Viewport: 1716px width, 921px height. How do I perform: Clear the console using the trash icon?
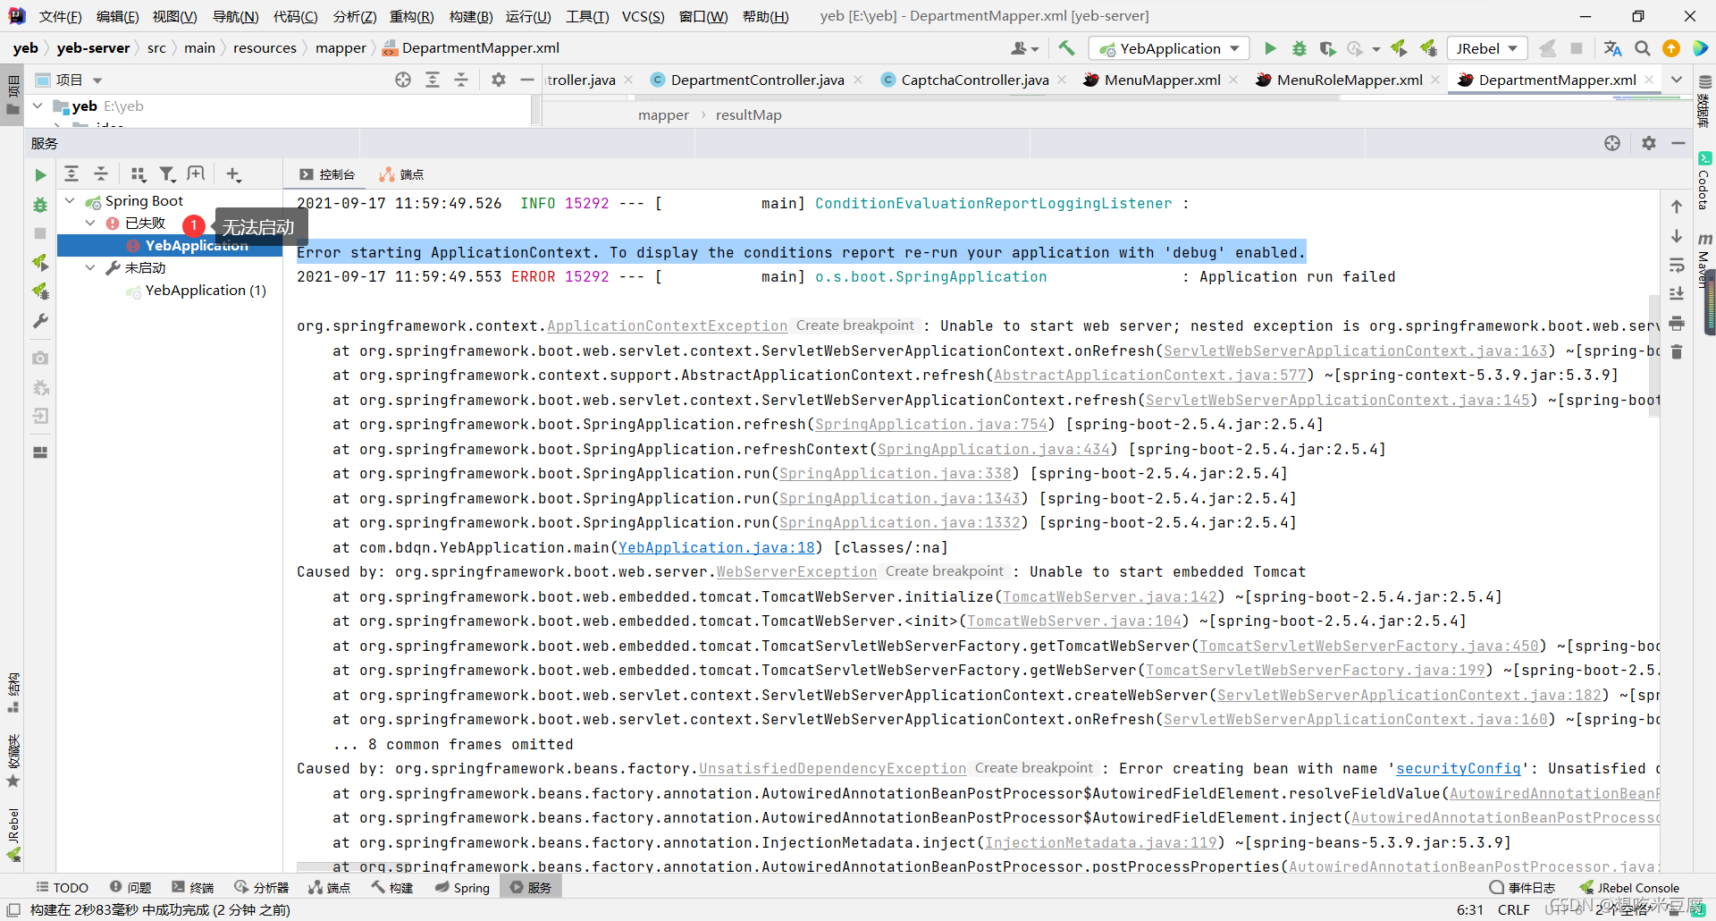(x=1678, y=352)
